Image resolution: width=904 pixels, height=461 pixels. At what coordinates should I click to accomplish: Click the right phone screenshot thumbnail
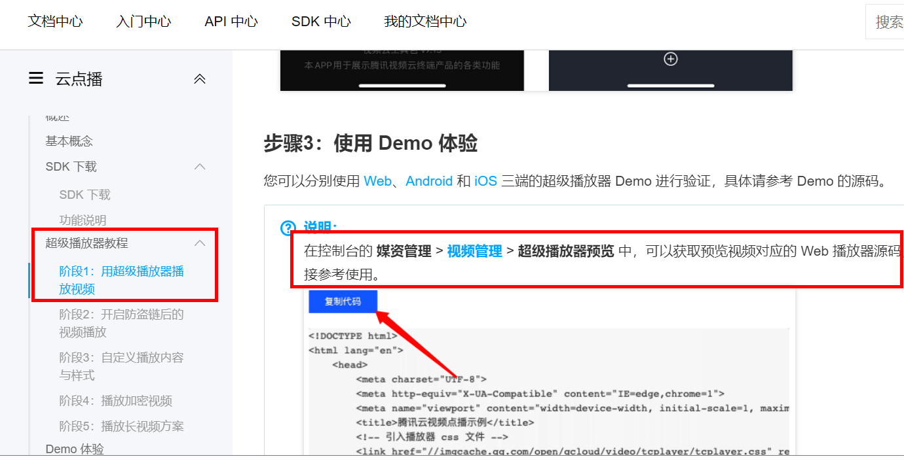click(x=671, y=71)
